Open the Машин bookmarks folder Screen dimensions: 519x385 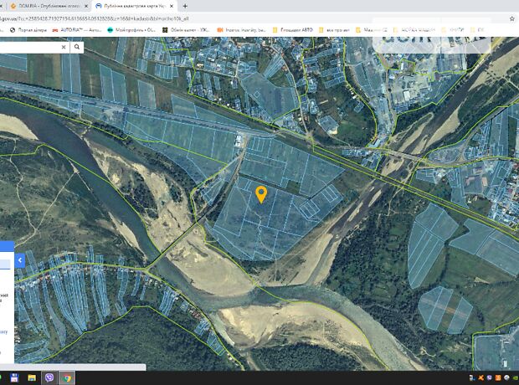[372, 30]
